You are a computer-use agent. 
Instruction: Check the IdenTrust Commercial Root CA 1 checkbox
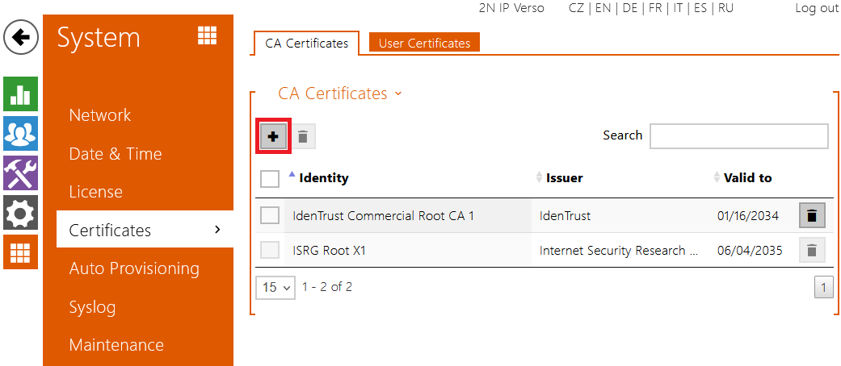click(270, 215)
